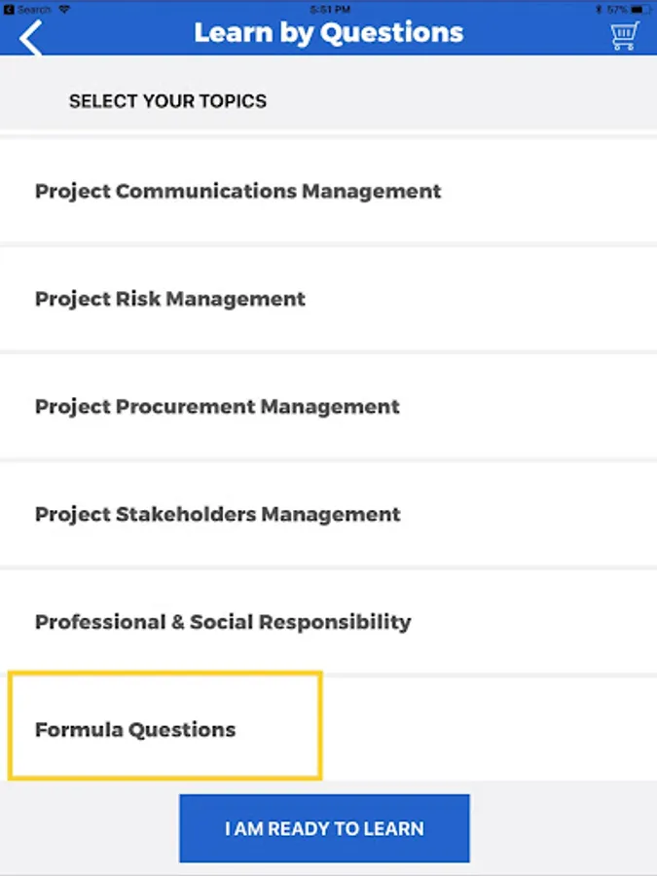Tap the back arrow in header
This screenshot has height=876, width=657.
pyautogui.click(x=31, y=37)
